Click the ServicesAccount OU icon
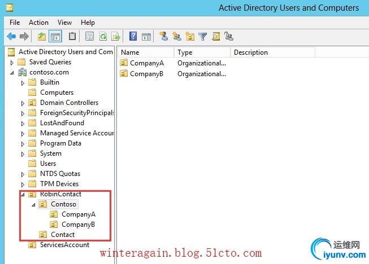The image size is (369, 264). 32,245
